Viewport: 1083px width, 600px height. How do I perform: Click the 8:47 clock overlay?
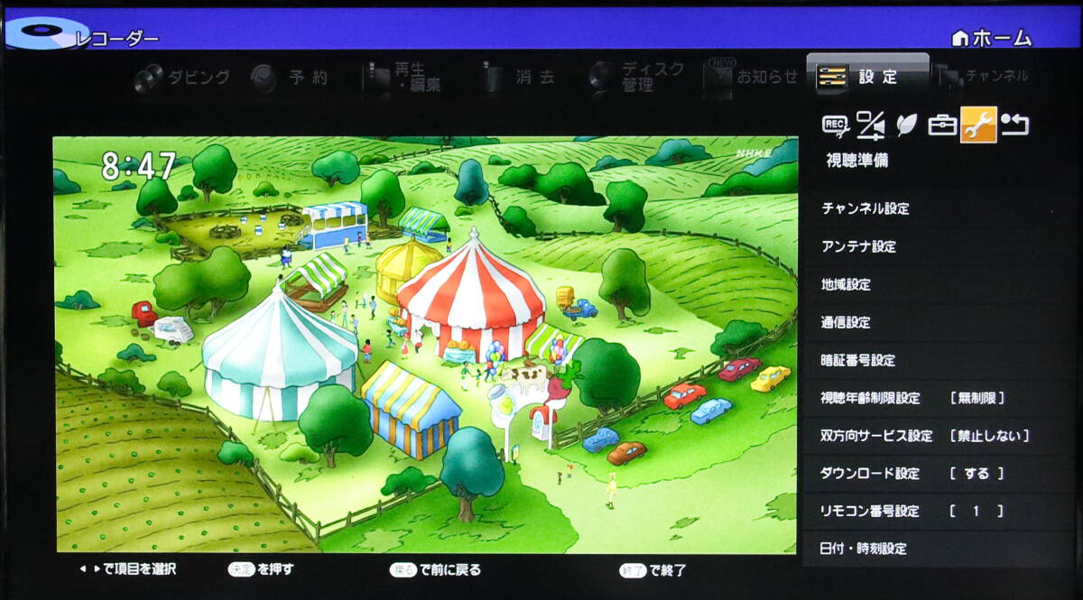(x=137, y=166)
